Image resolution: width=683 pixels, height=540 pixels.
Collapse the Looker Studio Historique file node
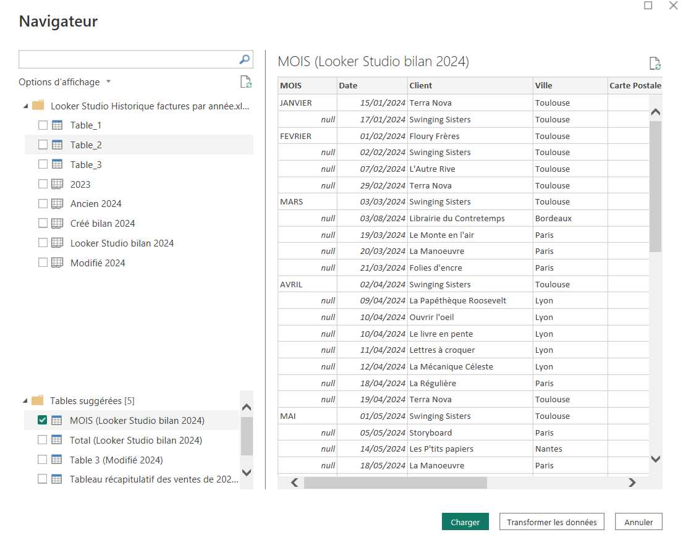click(x=25, y=106)
